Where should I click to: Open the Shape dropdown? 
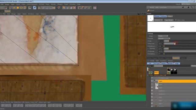tap(163, 36)
